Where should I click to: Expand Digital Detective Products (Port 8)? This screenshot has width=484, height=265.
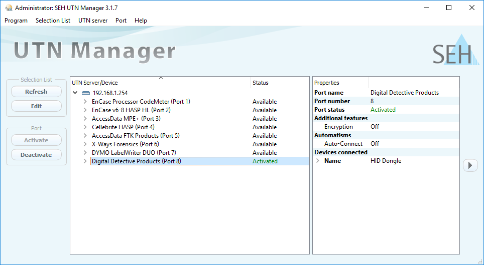click(85, 161)
